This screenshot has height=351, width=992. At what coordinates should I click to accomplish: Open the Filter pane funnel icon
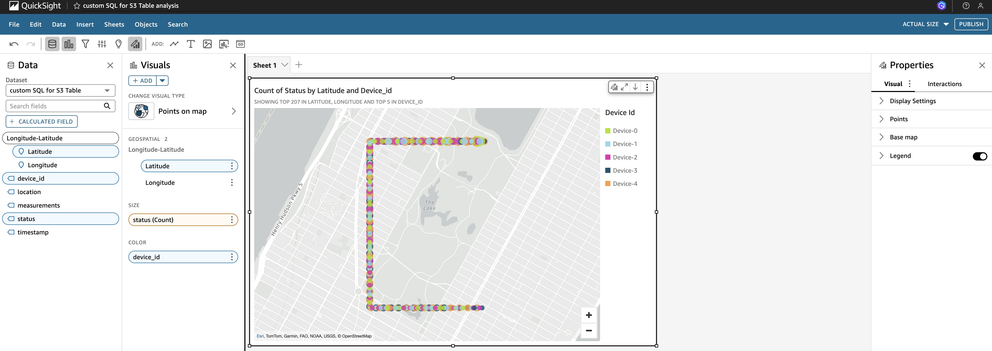click(85, 44)
